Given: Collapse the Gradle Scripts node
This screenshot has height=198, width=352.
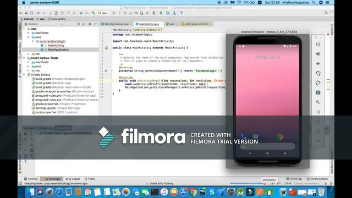Looking at the screenshot, I should click(24, 75).
